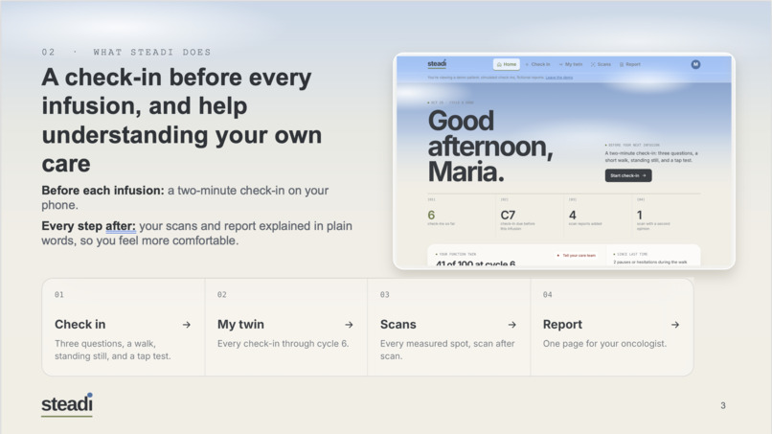Select the Check in card title
The width and height of the screenshot is (772, 434).
tap(79, 324)
